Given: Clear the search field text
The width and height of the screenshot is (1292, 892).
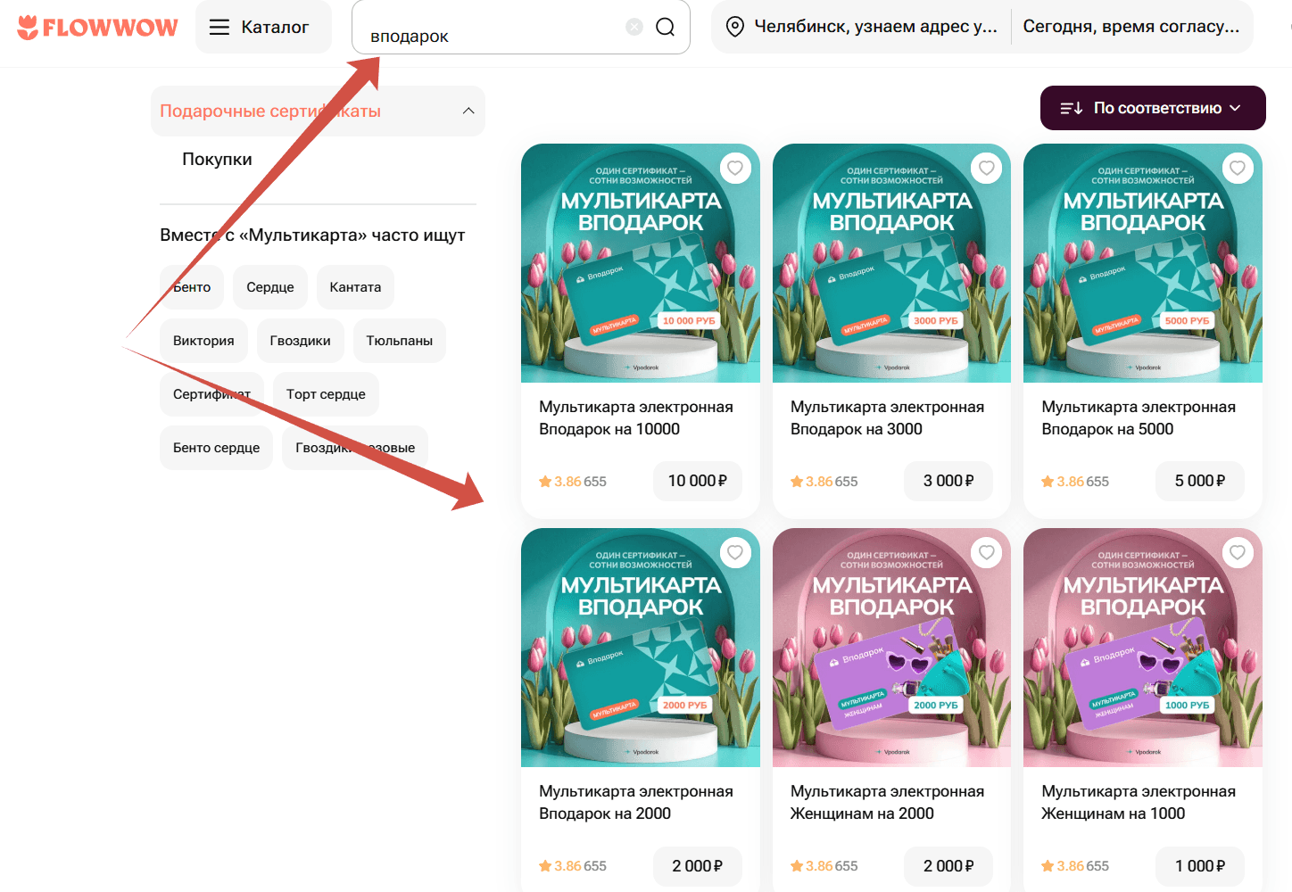Looking at the screenshot, I should [x=634, y=27].
